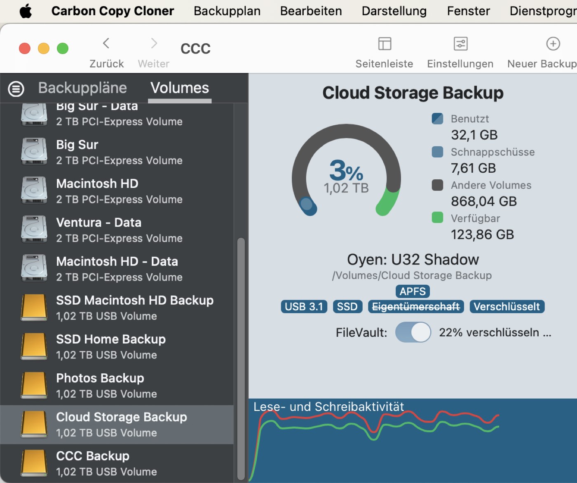
Task: Select the SSD Home Backup drive icon
Action: [34, 346]
